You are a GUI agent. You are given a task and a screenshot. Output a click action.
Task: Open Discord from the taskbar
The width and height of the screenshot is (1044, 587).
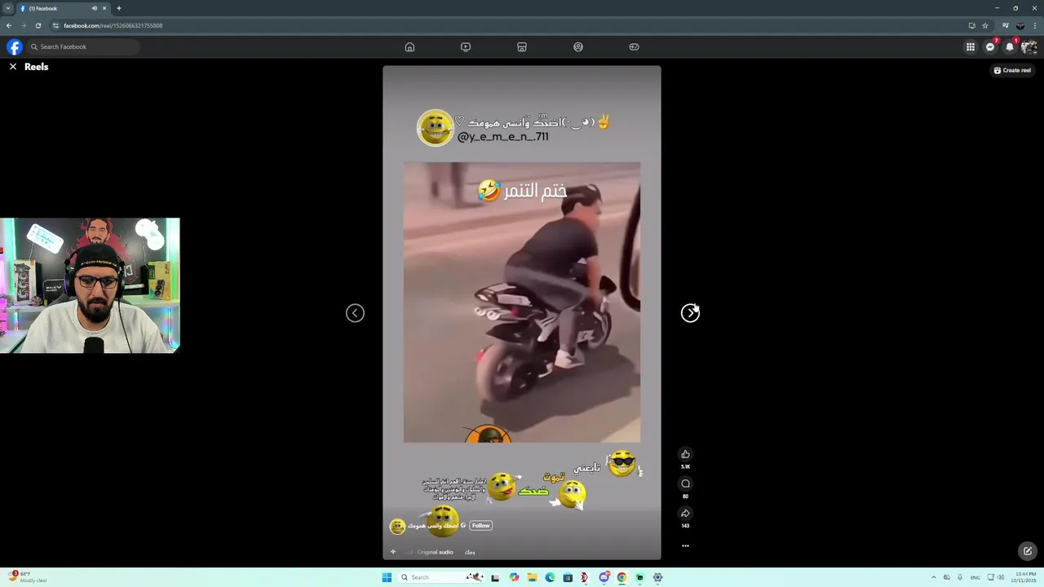point(604,577)
